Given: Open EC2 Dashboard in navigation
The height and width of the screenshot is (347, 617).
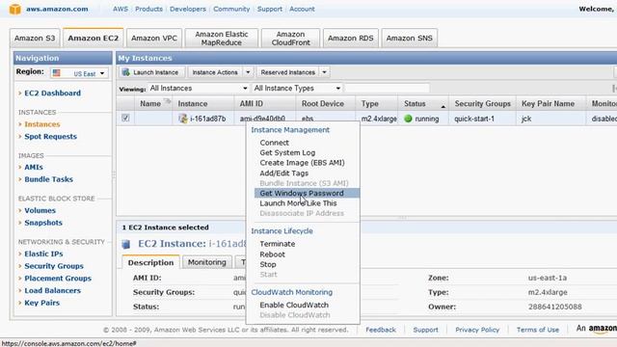Looking at the screenshot, I should coord(52,93).
